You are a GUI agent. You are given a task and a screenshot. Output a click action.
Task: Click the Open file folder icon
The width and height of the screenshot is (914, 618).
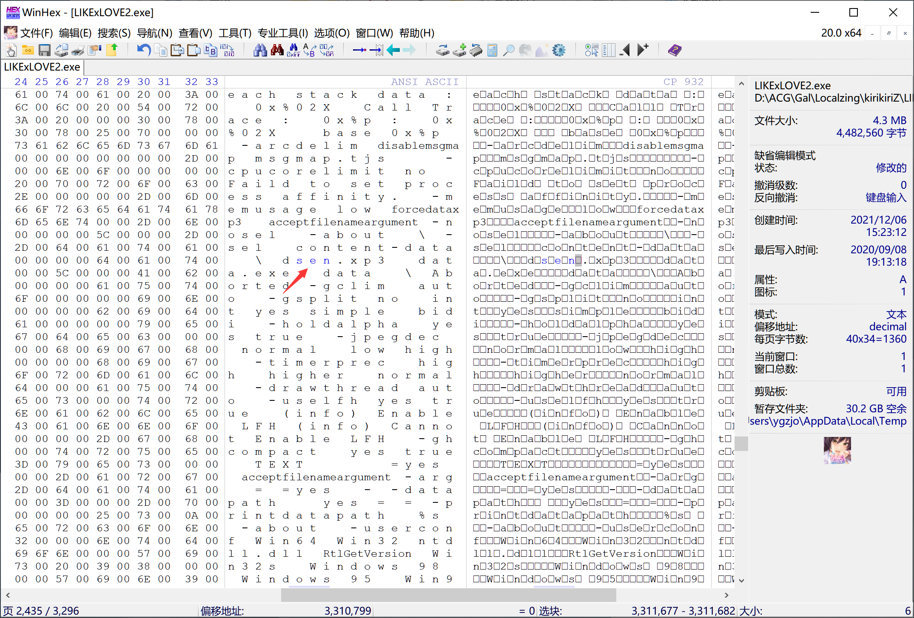point(28,51)
